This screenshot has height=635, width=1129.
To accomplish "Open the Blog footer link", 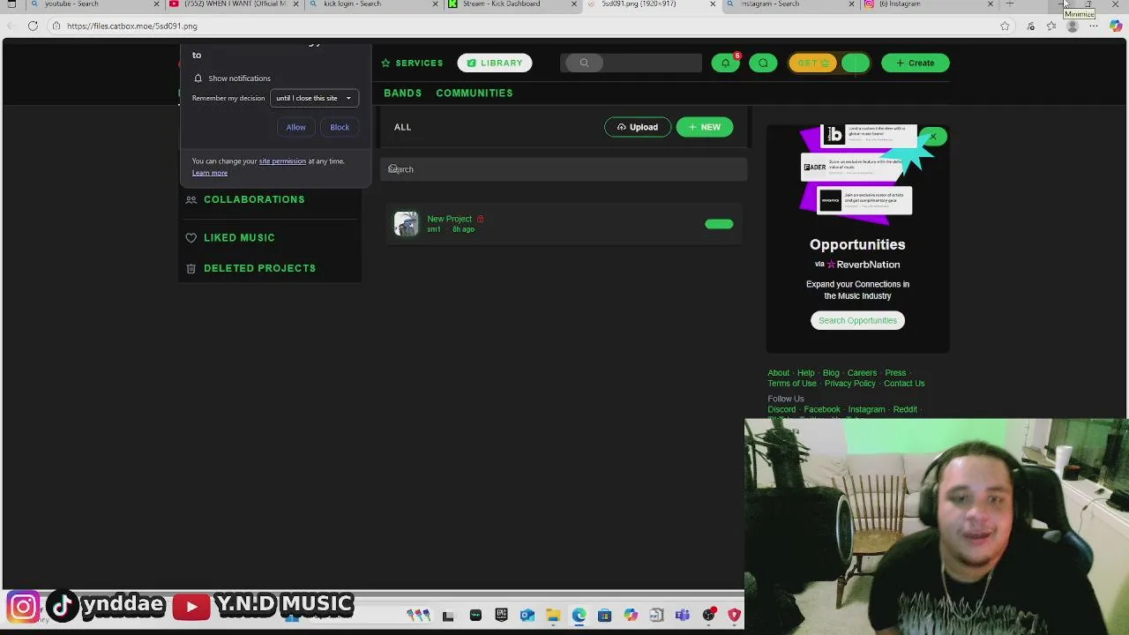I will (831, 373).
